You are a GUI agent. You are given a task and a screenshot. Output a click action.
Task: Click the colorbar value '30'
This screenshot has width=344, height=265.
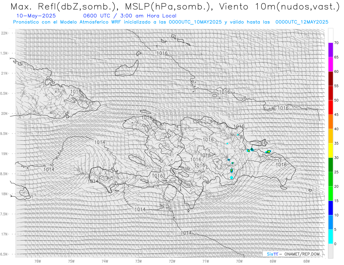coord(336,158)
